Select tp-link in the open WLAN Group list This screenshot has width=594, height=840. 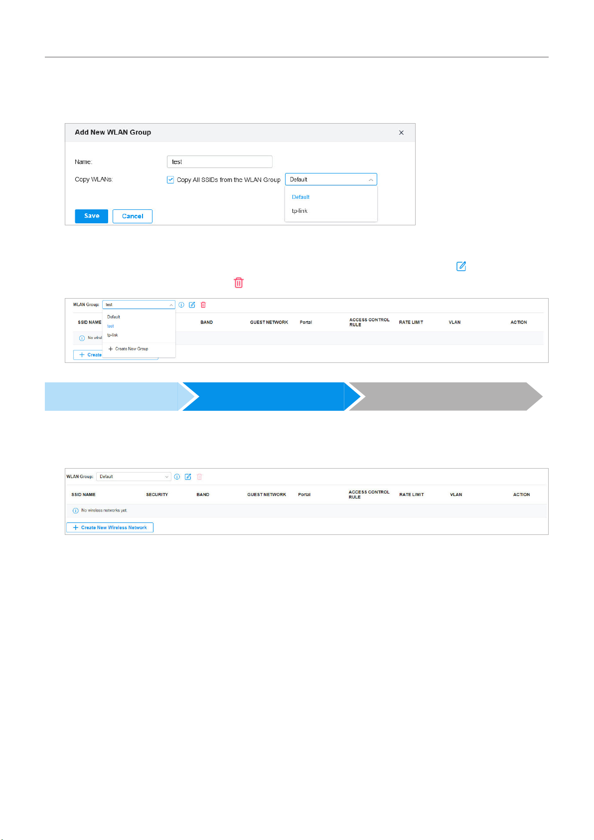(x=113, y=335)
